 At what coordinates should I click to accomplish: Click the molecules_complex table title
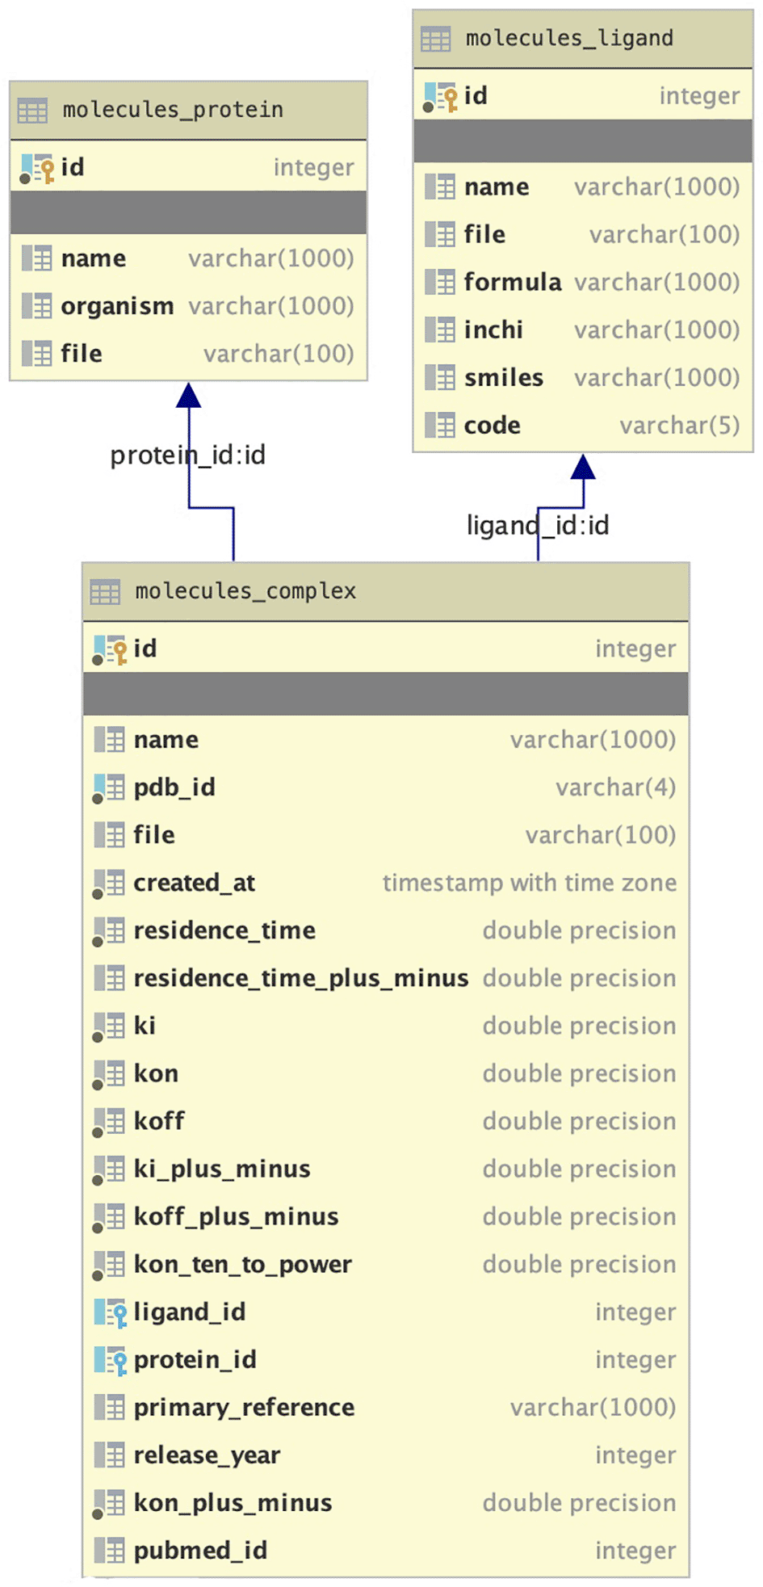(x=245, y=591)
